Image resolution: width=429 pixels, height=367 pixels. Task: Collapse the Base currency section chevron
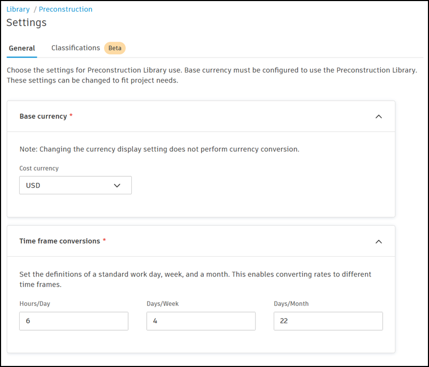[x=378, y=117]
